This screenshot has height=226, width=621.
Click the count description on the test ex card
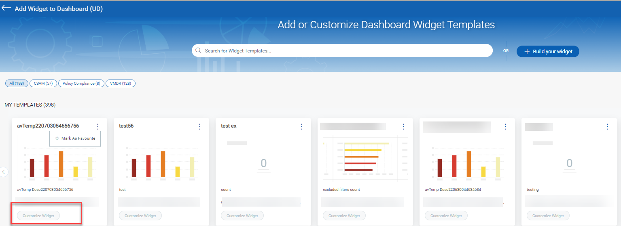click(226, 190)
